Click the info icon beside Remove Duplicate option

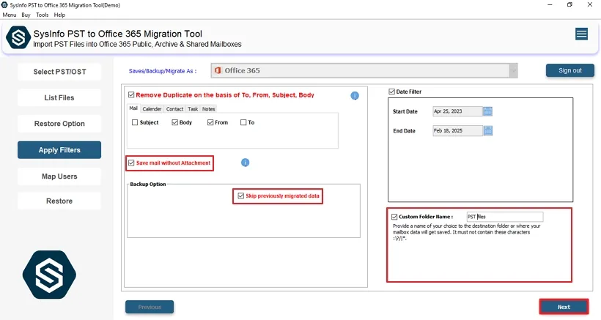355,96
